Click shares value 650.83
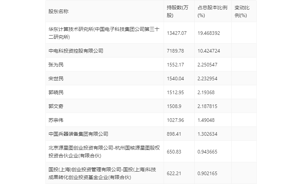 [x=174, y=152]
